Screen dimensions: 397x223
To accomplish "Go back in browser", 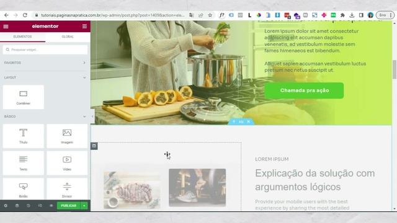I will pyautogui.click(x=6, y=15).
